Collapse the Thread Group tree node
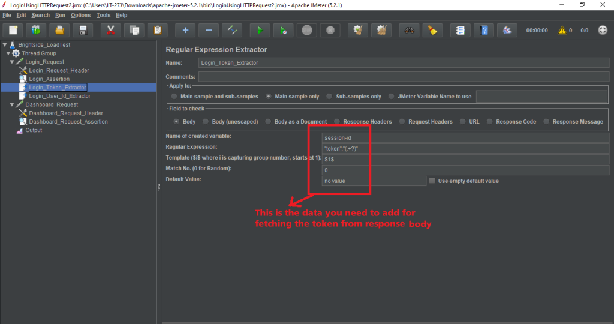 8,53
